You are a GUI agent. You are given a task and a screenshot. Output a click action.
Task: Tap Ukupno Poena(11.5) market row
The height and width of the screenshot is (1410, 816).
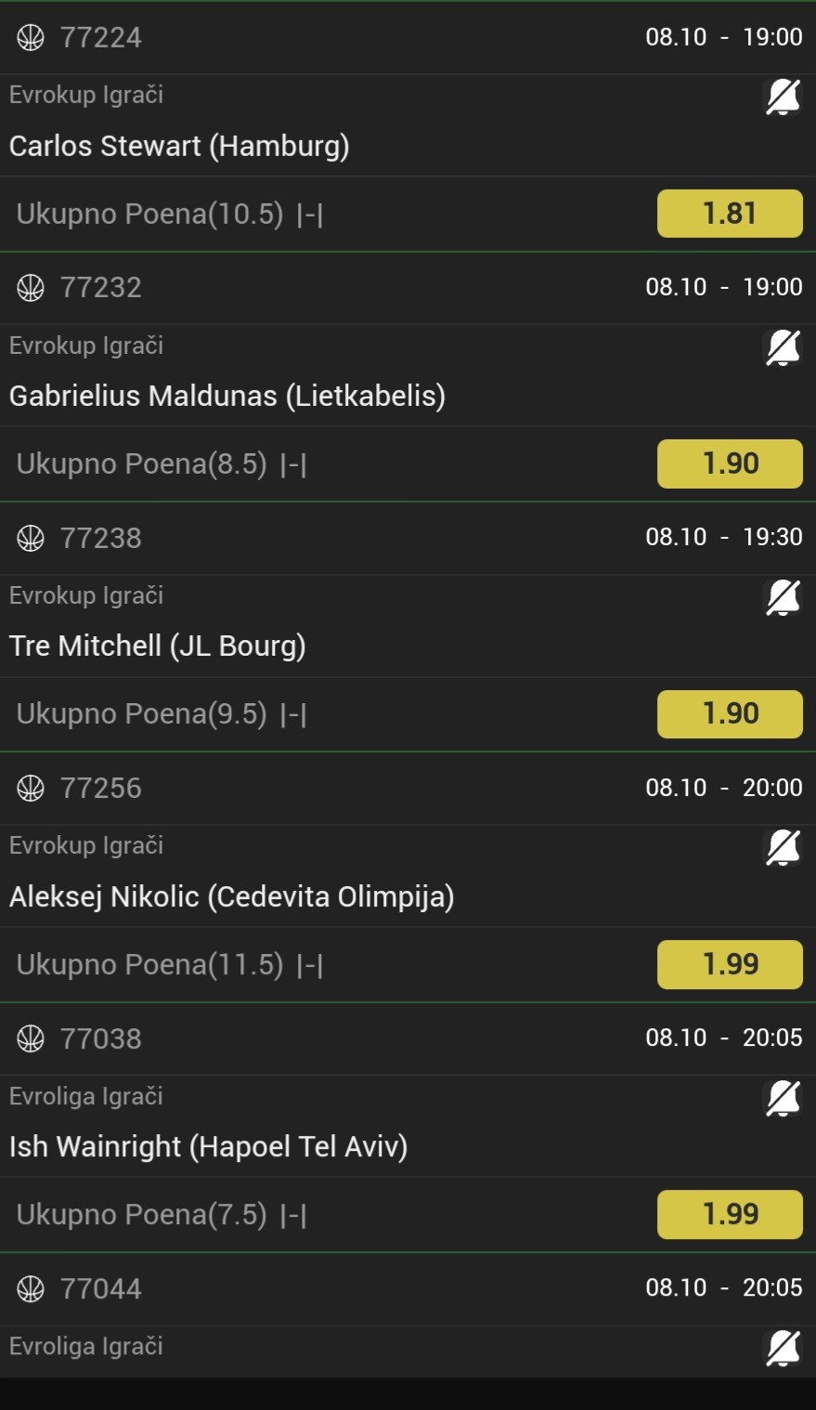[169, 965]
